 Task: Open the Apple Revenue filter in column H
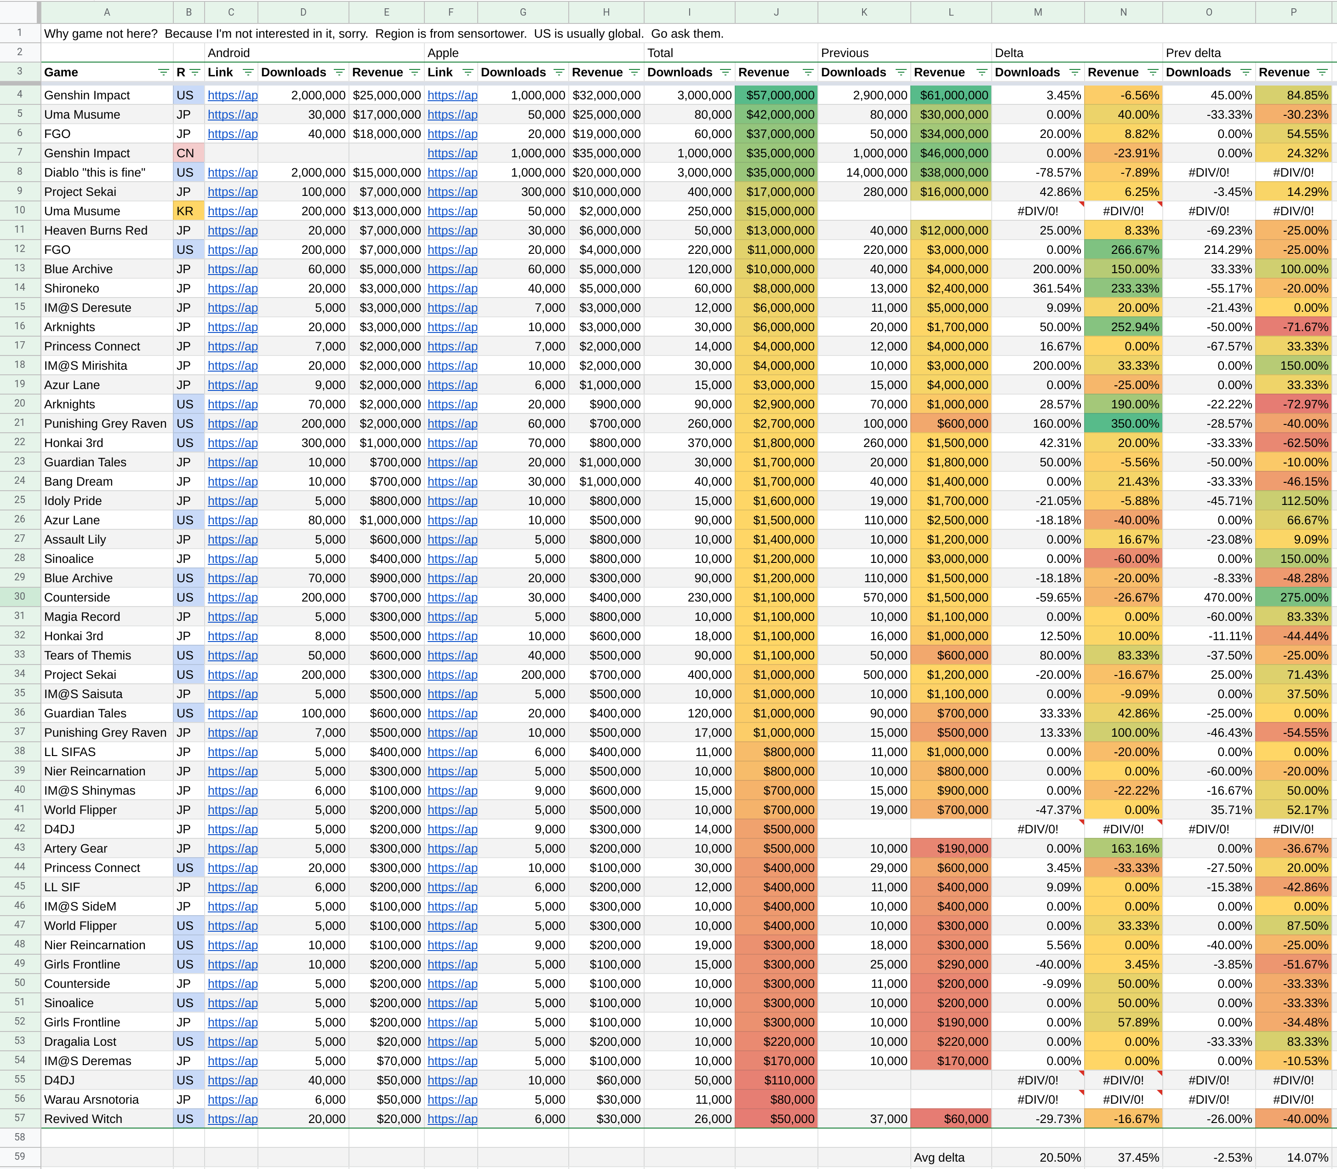pos(634,72)
